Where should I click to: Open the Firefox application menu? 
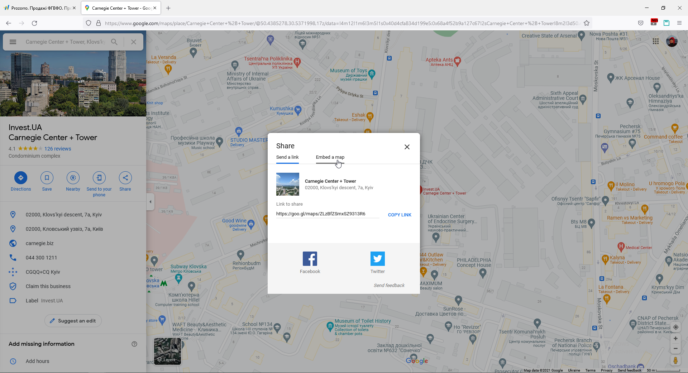pyautogui.click(x=679, y=23)
